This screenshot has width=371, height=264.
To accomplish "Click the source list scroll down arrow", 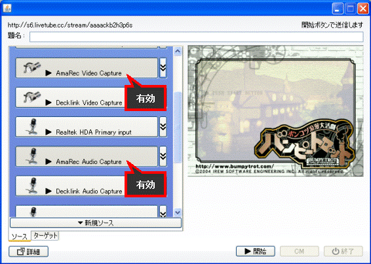I will 178,212.
